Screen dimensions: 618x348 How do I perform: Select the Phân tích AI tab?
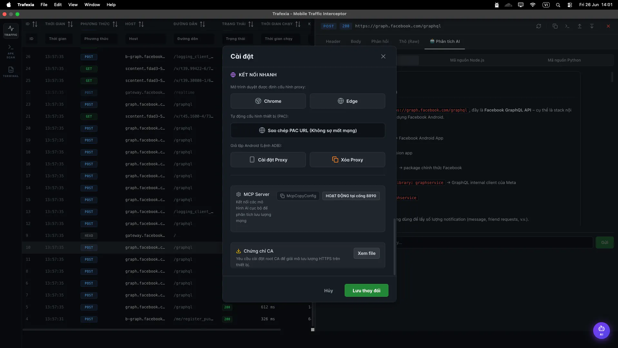[445, 42]
